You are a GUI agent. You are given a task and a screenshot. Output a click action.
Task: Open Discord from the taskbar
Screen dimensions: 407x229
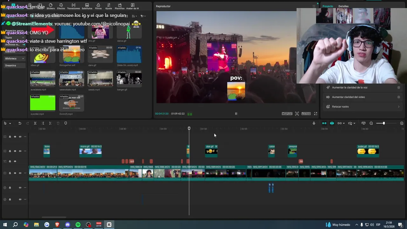67,225
